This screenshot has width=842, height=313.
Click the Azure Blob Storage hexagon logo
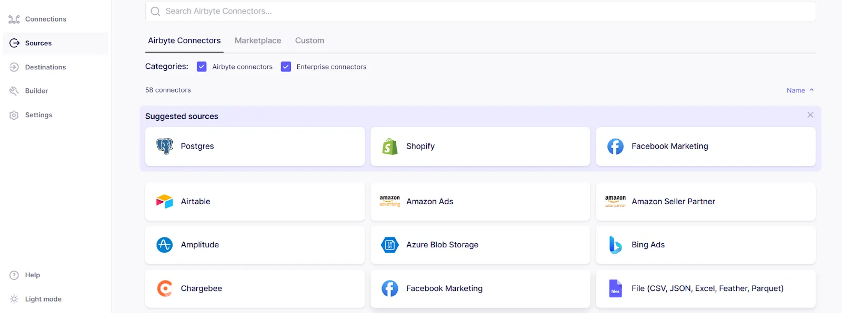(x=390, y=245)
